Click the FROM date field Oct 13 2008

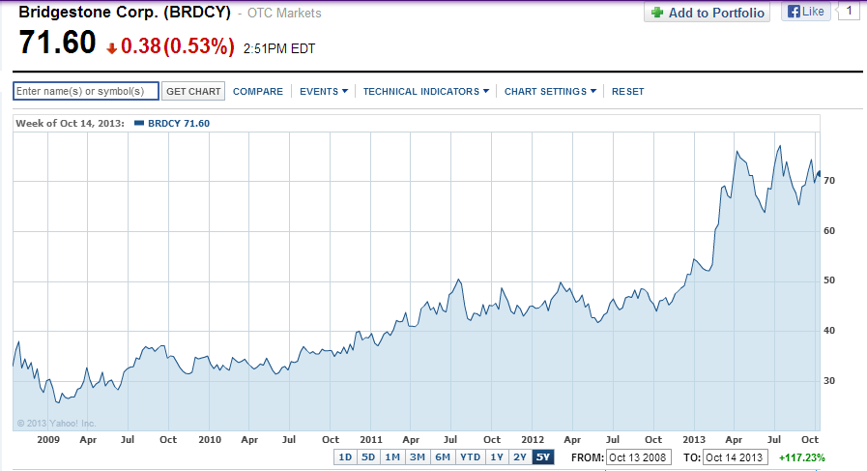tap(638, 457)
